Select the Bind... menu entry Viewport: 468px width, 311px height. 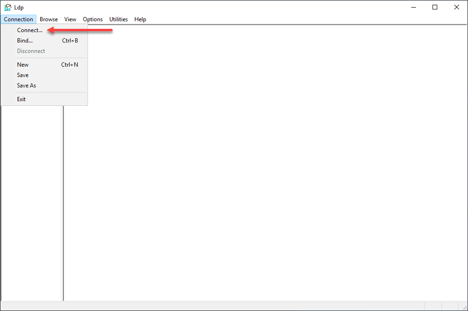(44, 41)
